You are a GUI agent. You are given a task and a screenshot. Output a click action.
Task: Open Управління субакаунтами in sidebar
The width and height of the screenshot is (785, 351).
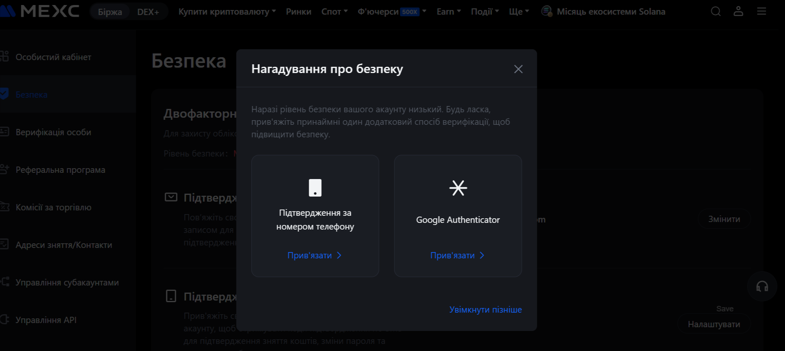pos(68,282)
